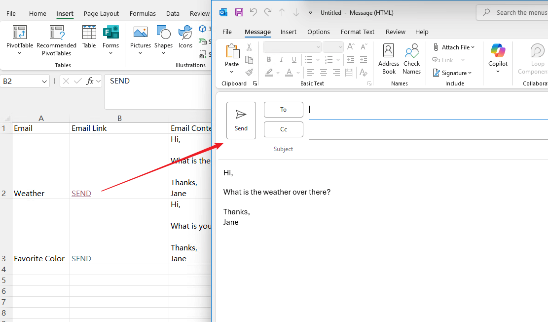This screenshot has width=548, height=322.
Task: Click the Send button in the email
Action: (x=241, y=120)
